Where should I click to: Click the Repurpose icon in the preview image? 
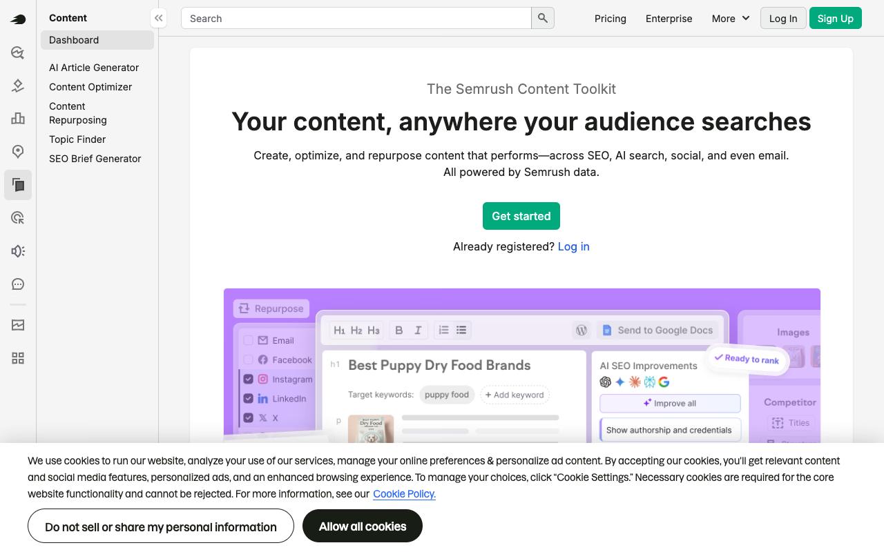point(244,308)
